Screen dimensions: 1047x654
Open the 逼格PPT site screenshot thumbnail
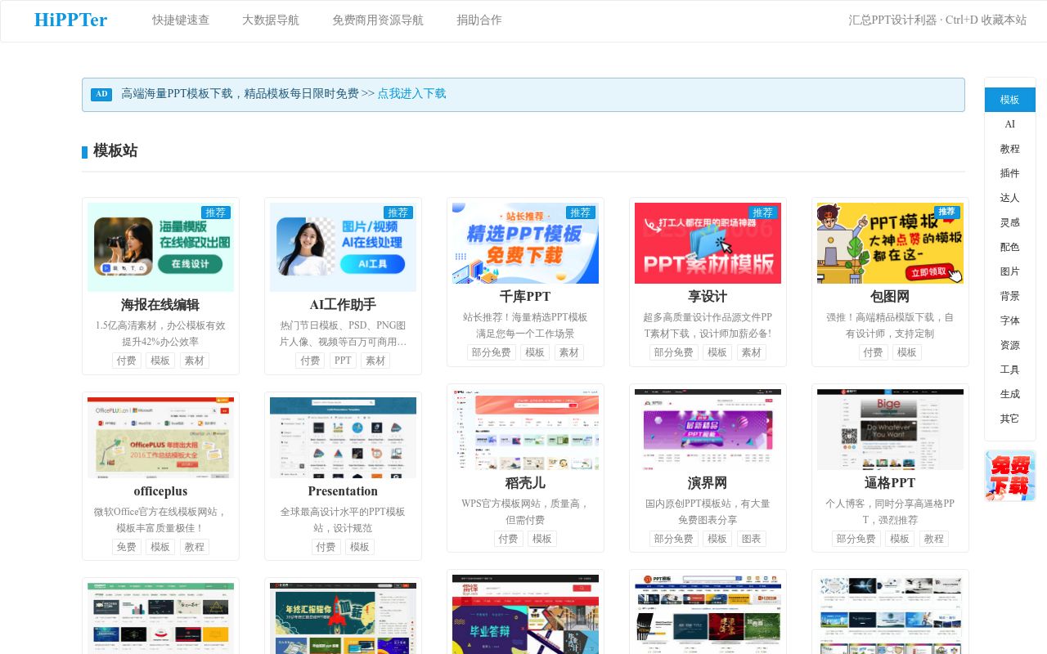[890, 429]
